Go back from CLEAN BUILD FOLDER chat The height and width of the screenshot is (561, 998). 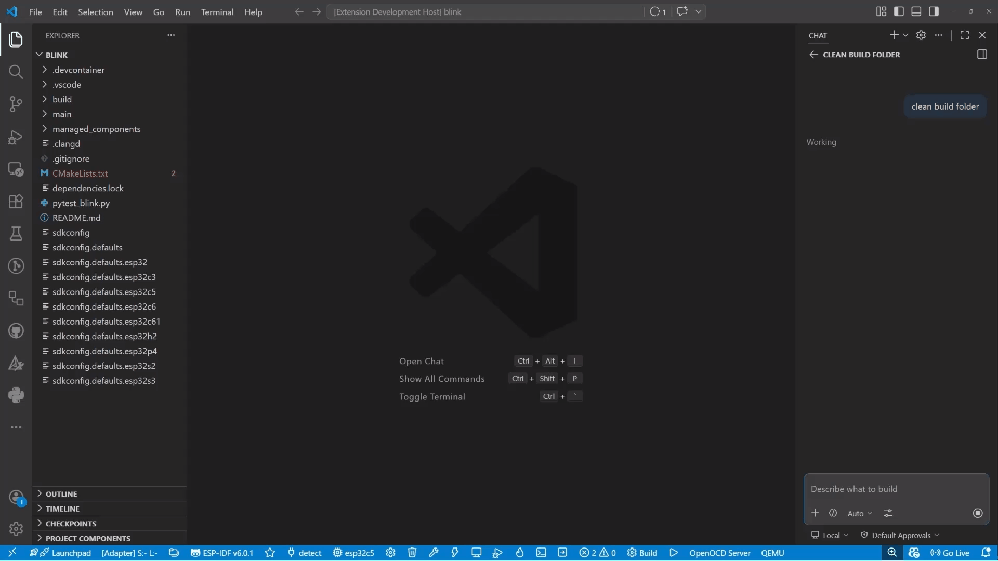click(813, 55)
